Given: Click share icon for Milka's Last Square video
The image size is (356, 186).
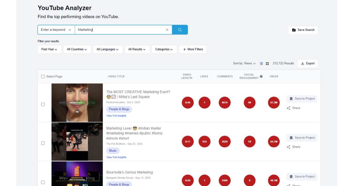Looking at the screenshot, I should [288, 108].
